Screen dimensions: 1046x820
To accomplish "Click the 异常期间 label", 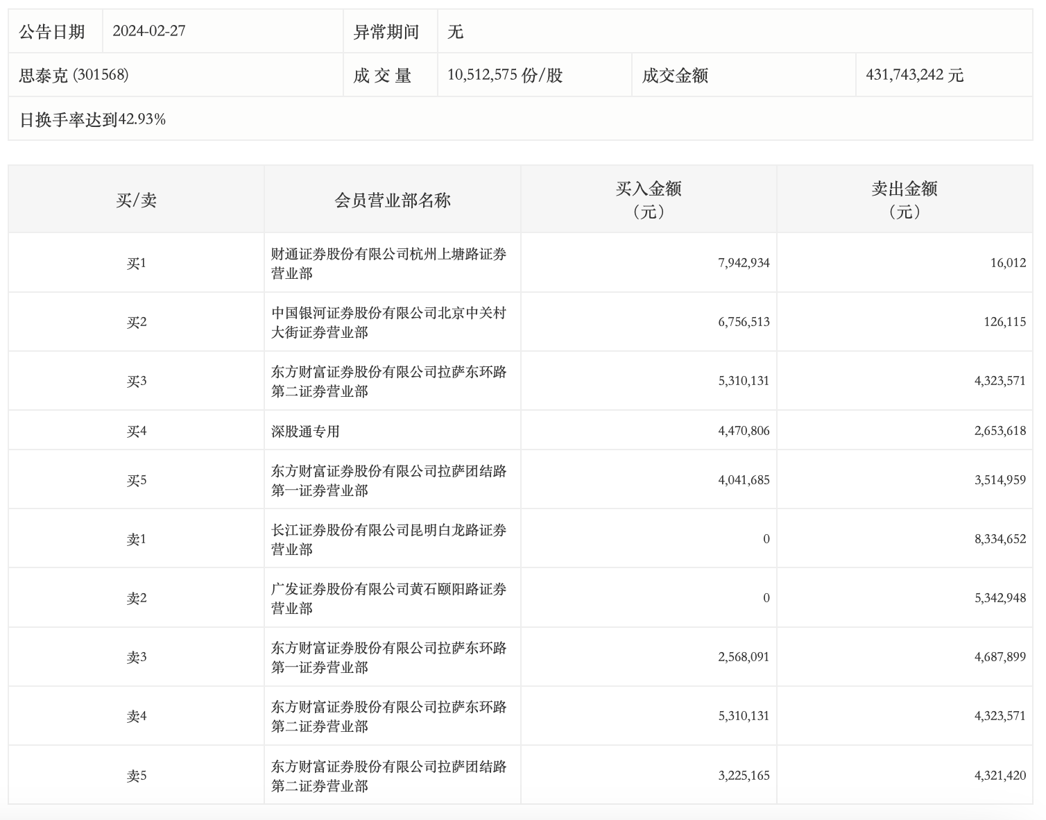I will pos(386,32).
